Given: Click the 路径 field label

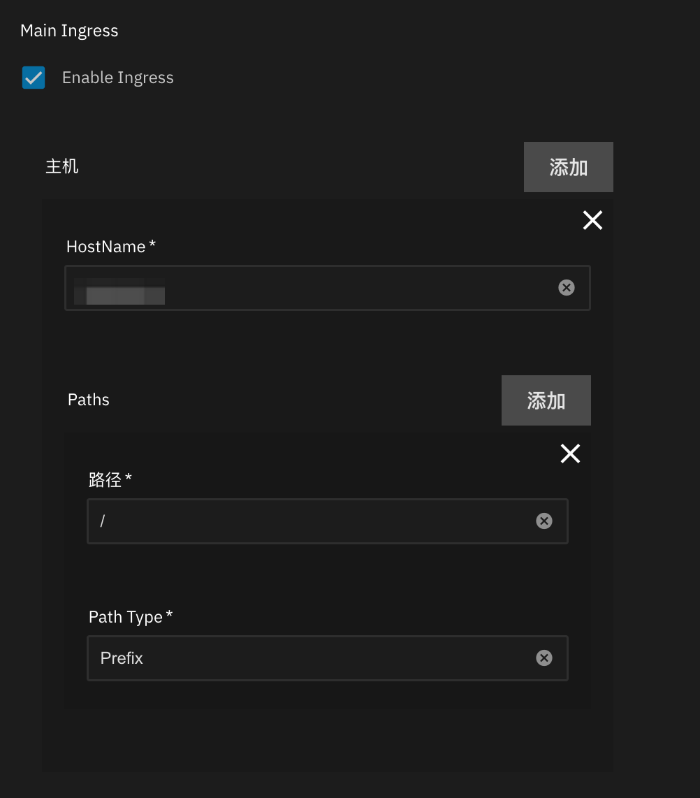Looking at the screenshot, I should [105, 479].
